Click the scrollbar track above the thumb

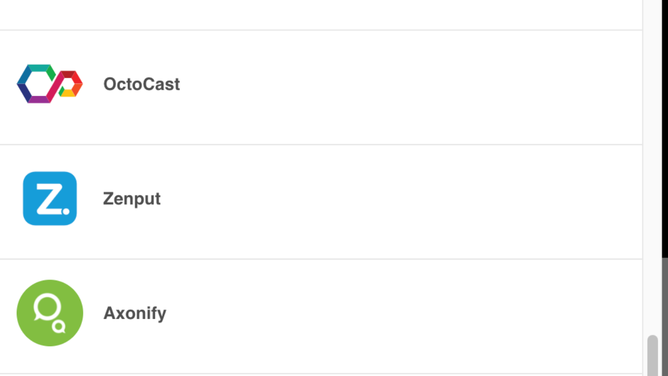[x=652, y=167]
